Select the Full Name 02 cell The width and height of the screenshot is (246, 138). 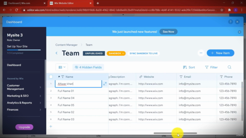[81, 112]
